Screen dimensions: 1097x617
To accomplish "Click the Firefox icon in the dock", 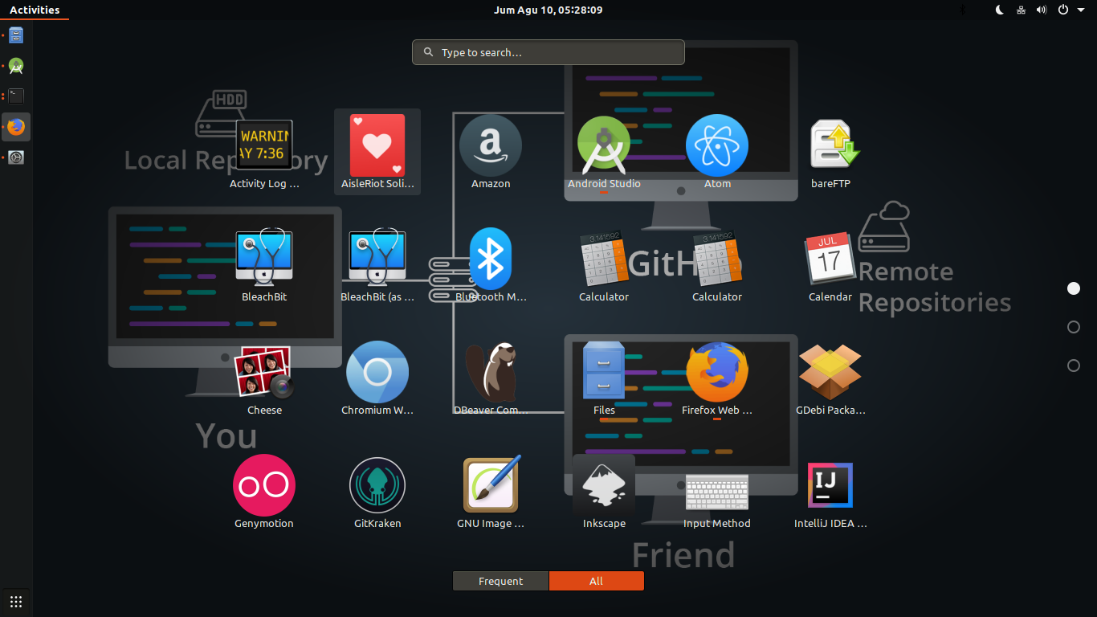I will click(16, 127).
